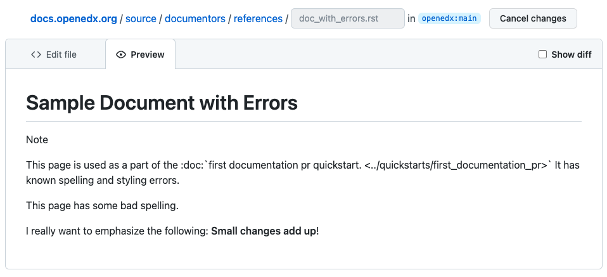
Task: Click the code brackets icon on Edit file
Action: click(36, 55)
